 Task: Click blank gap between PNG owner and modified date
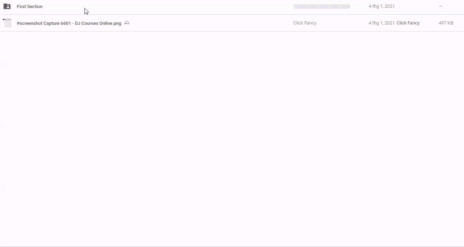(x=342, y=23)
